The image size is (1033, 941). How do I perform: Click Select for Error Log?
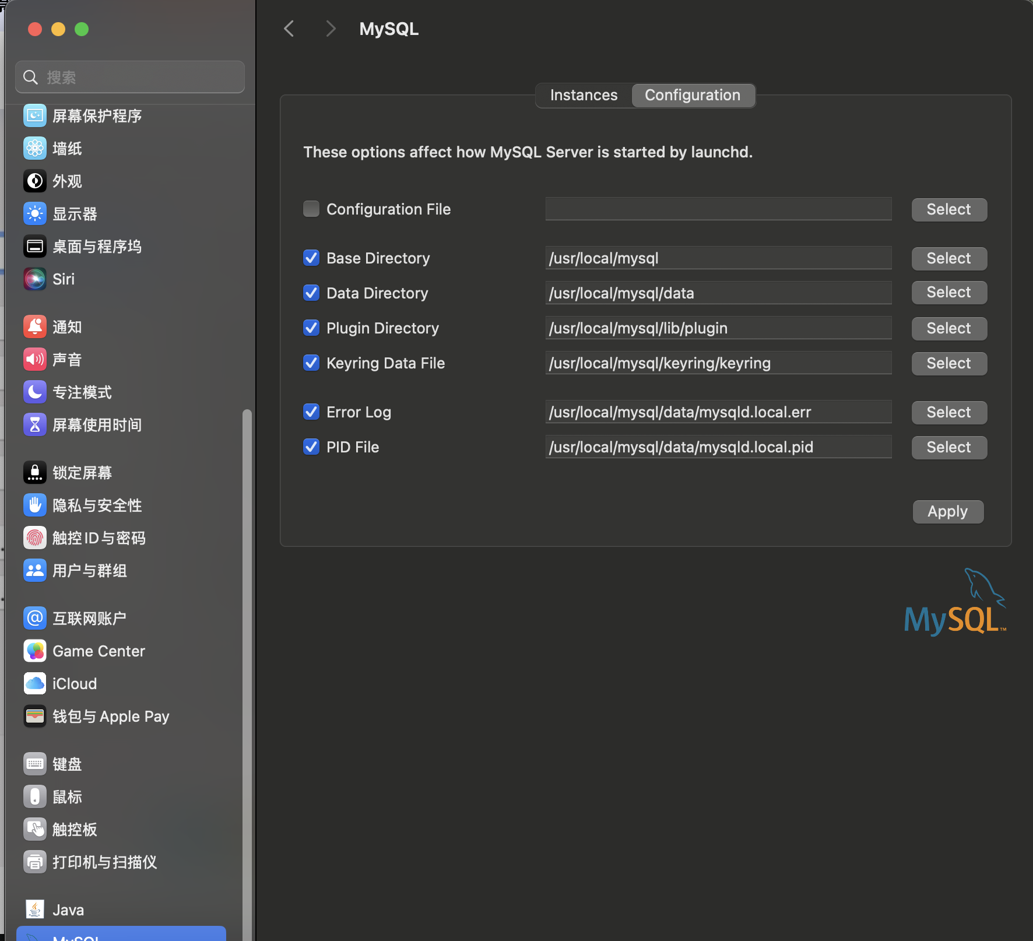pos(949,412)
